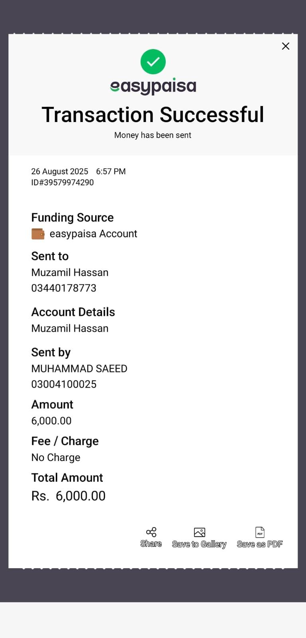Click the sender name MUHAMMAD SAEED
This screenshot has height=638, width=306.
pos(79,368)
